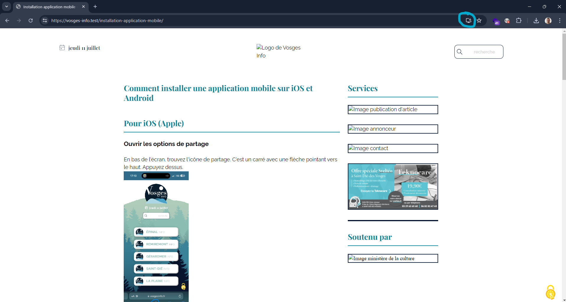
Task: Click the Soutenu par heading
Action: 370,237
